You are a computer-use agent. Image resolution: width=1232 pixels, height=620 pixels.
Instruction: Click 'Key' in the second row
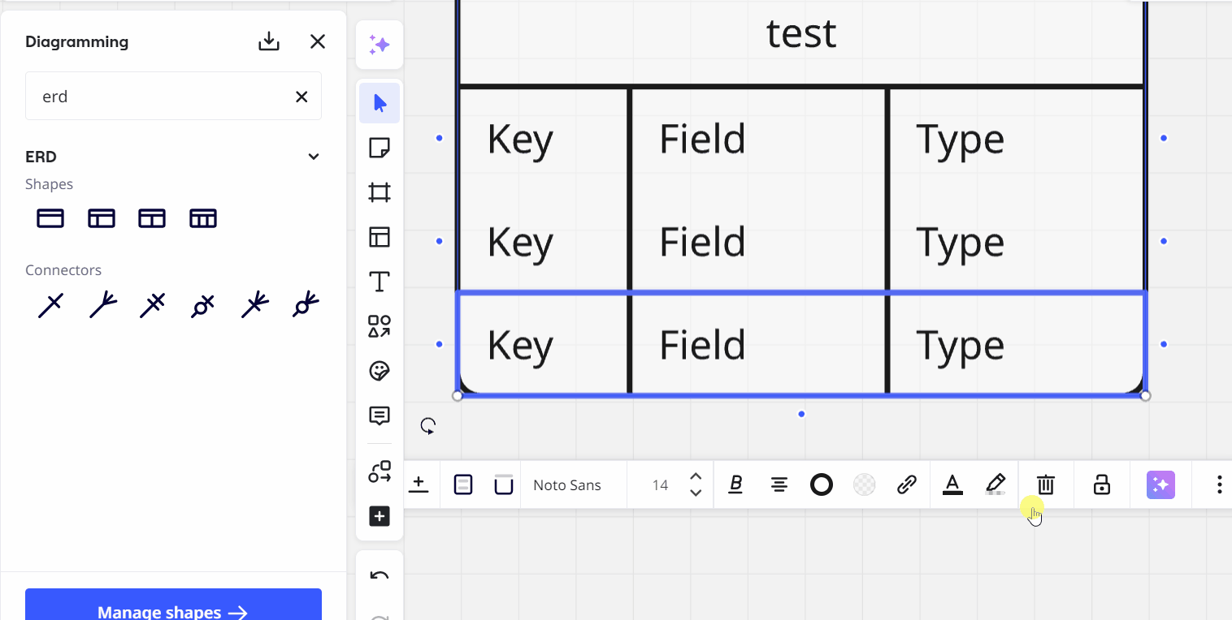click(520, 242)
